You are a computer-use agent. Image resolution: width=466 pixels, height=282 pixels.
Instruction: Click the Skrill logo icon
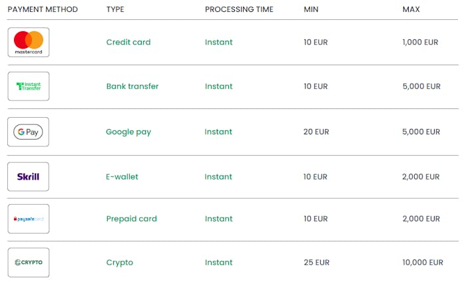pos(29,177)
